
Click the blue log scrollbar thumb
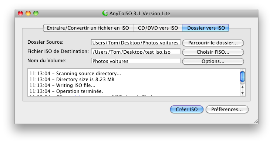point(242,77)
